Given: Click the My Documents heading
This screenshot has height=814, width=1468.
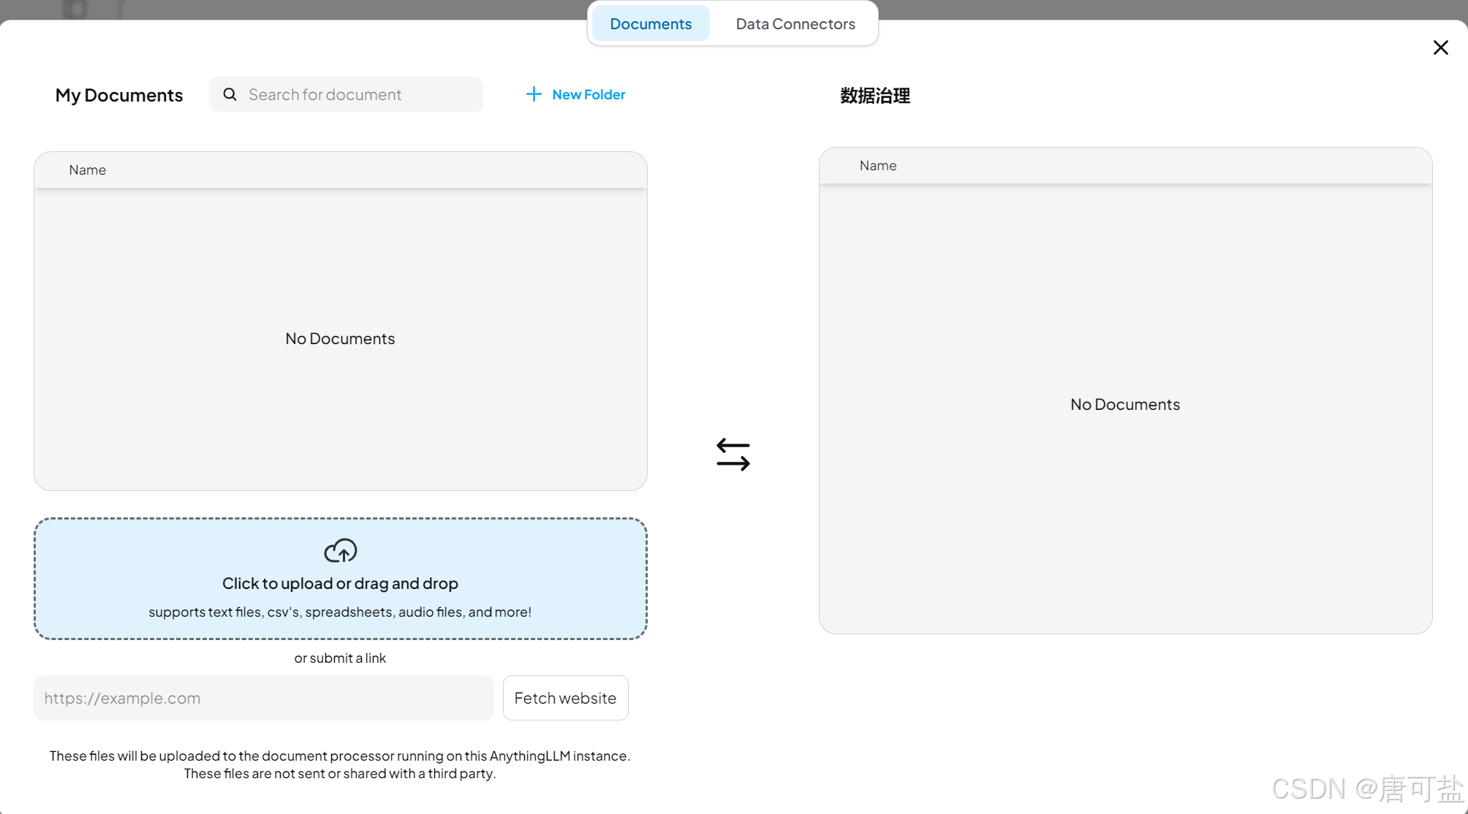Looking at the screenshot, I should click(119, 95).
